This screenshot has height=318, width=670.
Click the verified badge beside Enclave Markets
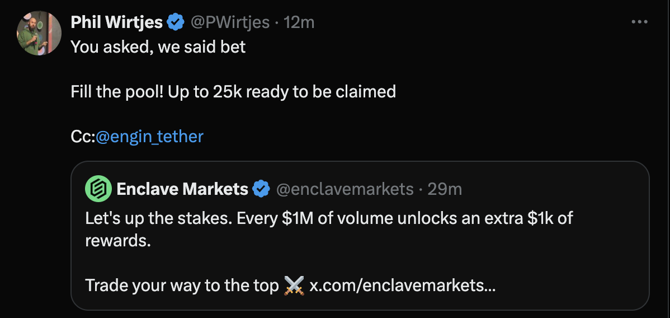(261, 189)
